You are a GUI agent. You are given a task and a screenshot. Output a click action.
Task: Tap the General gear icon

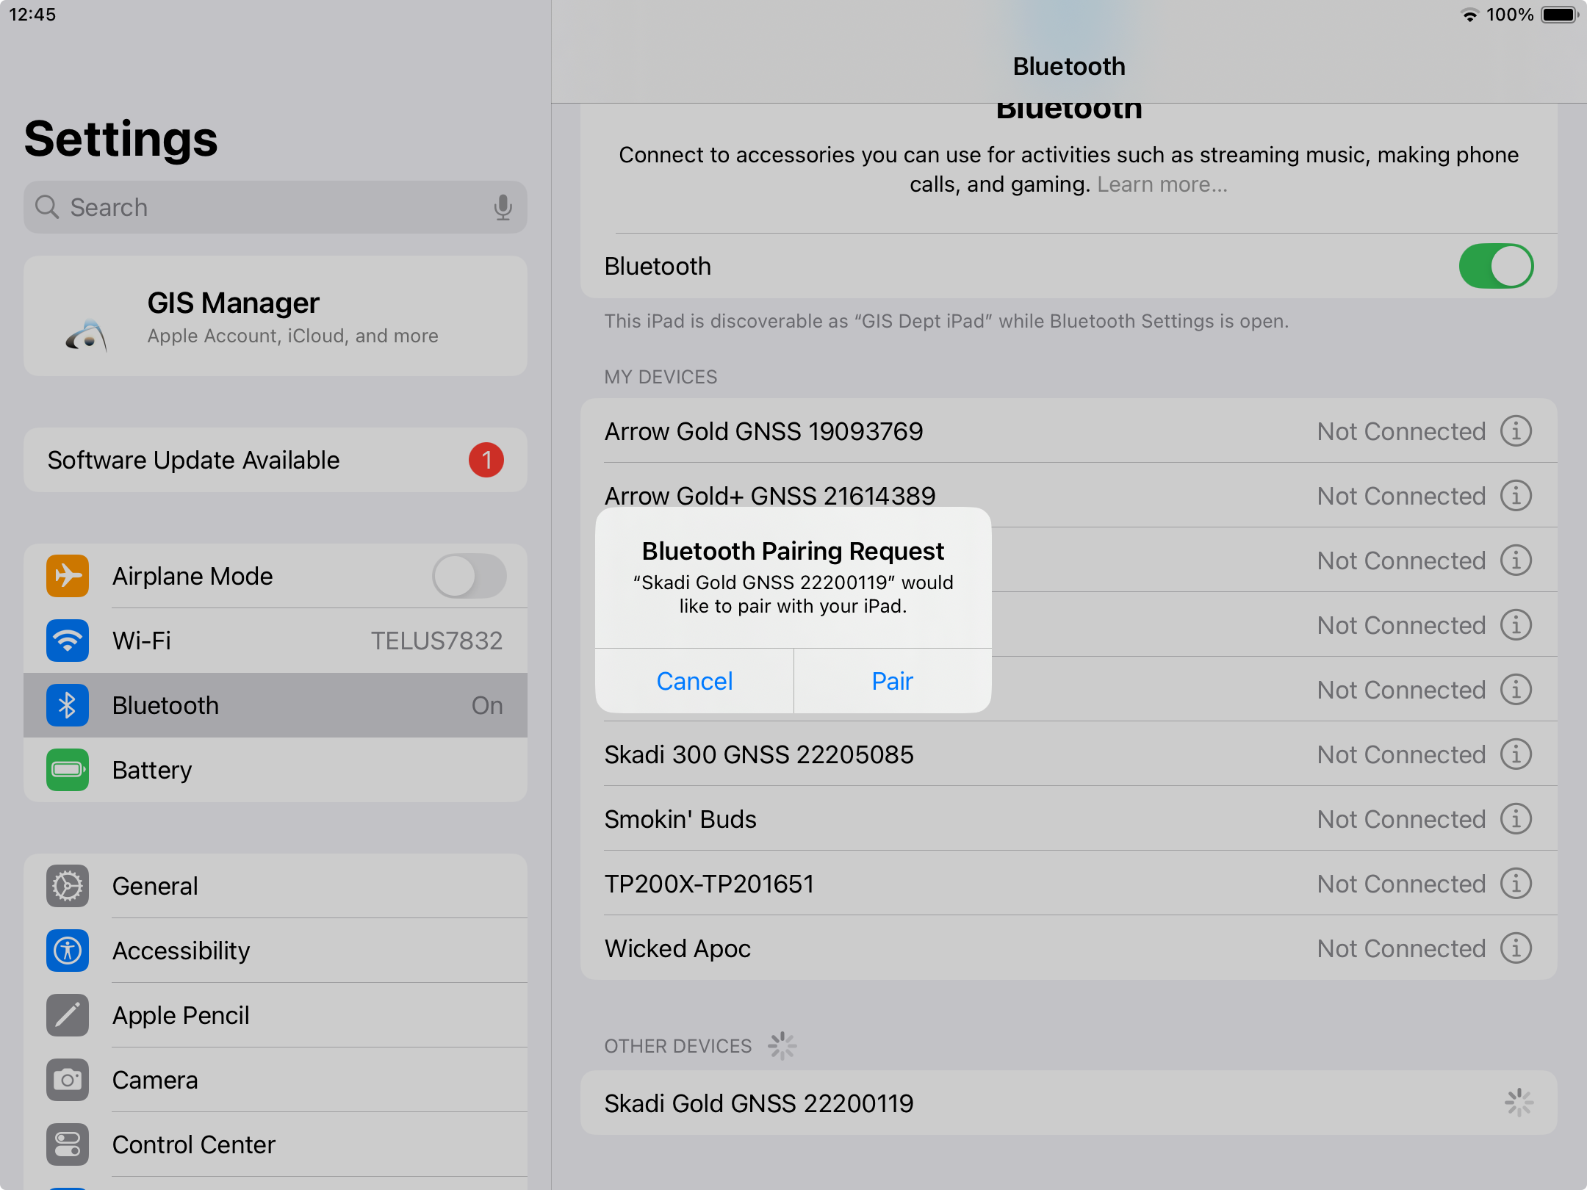click(68, 886)
